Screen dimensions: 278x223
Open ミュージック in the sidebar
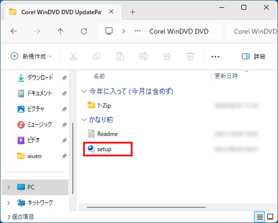39,125
